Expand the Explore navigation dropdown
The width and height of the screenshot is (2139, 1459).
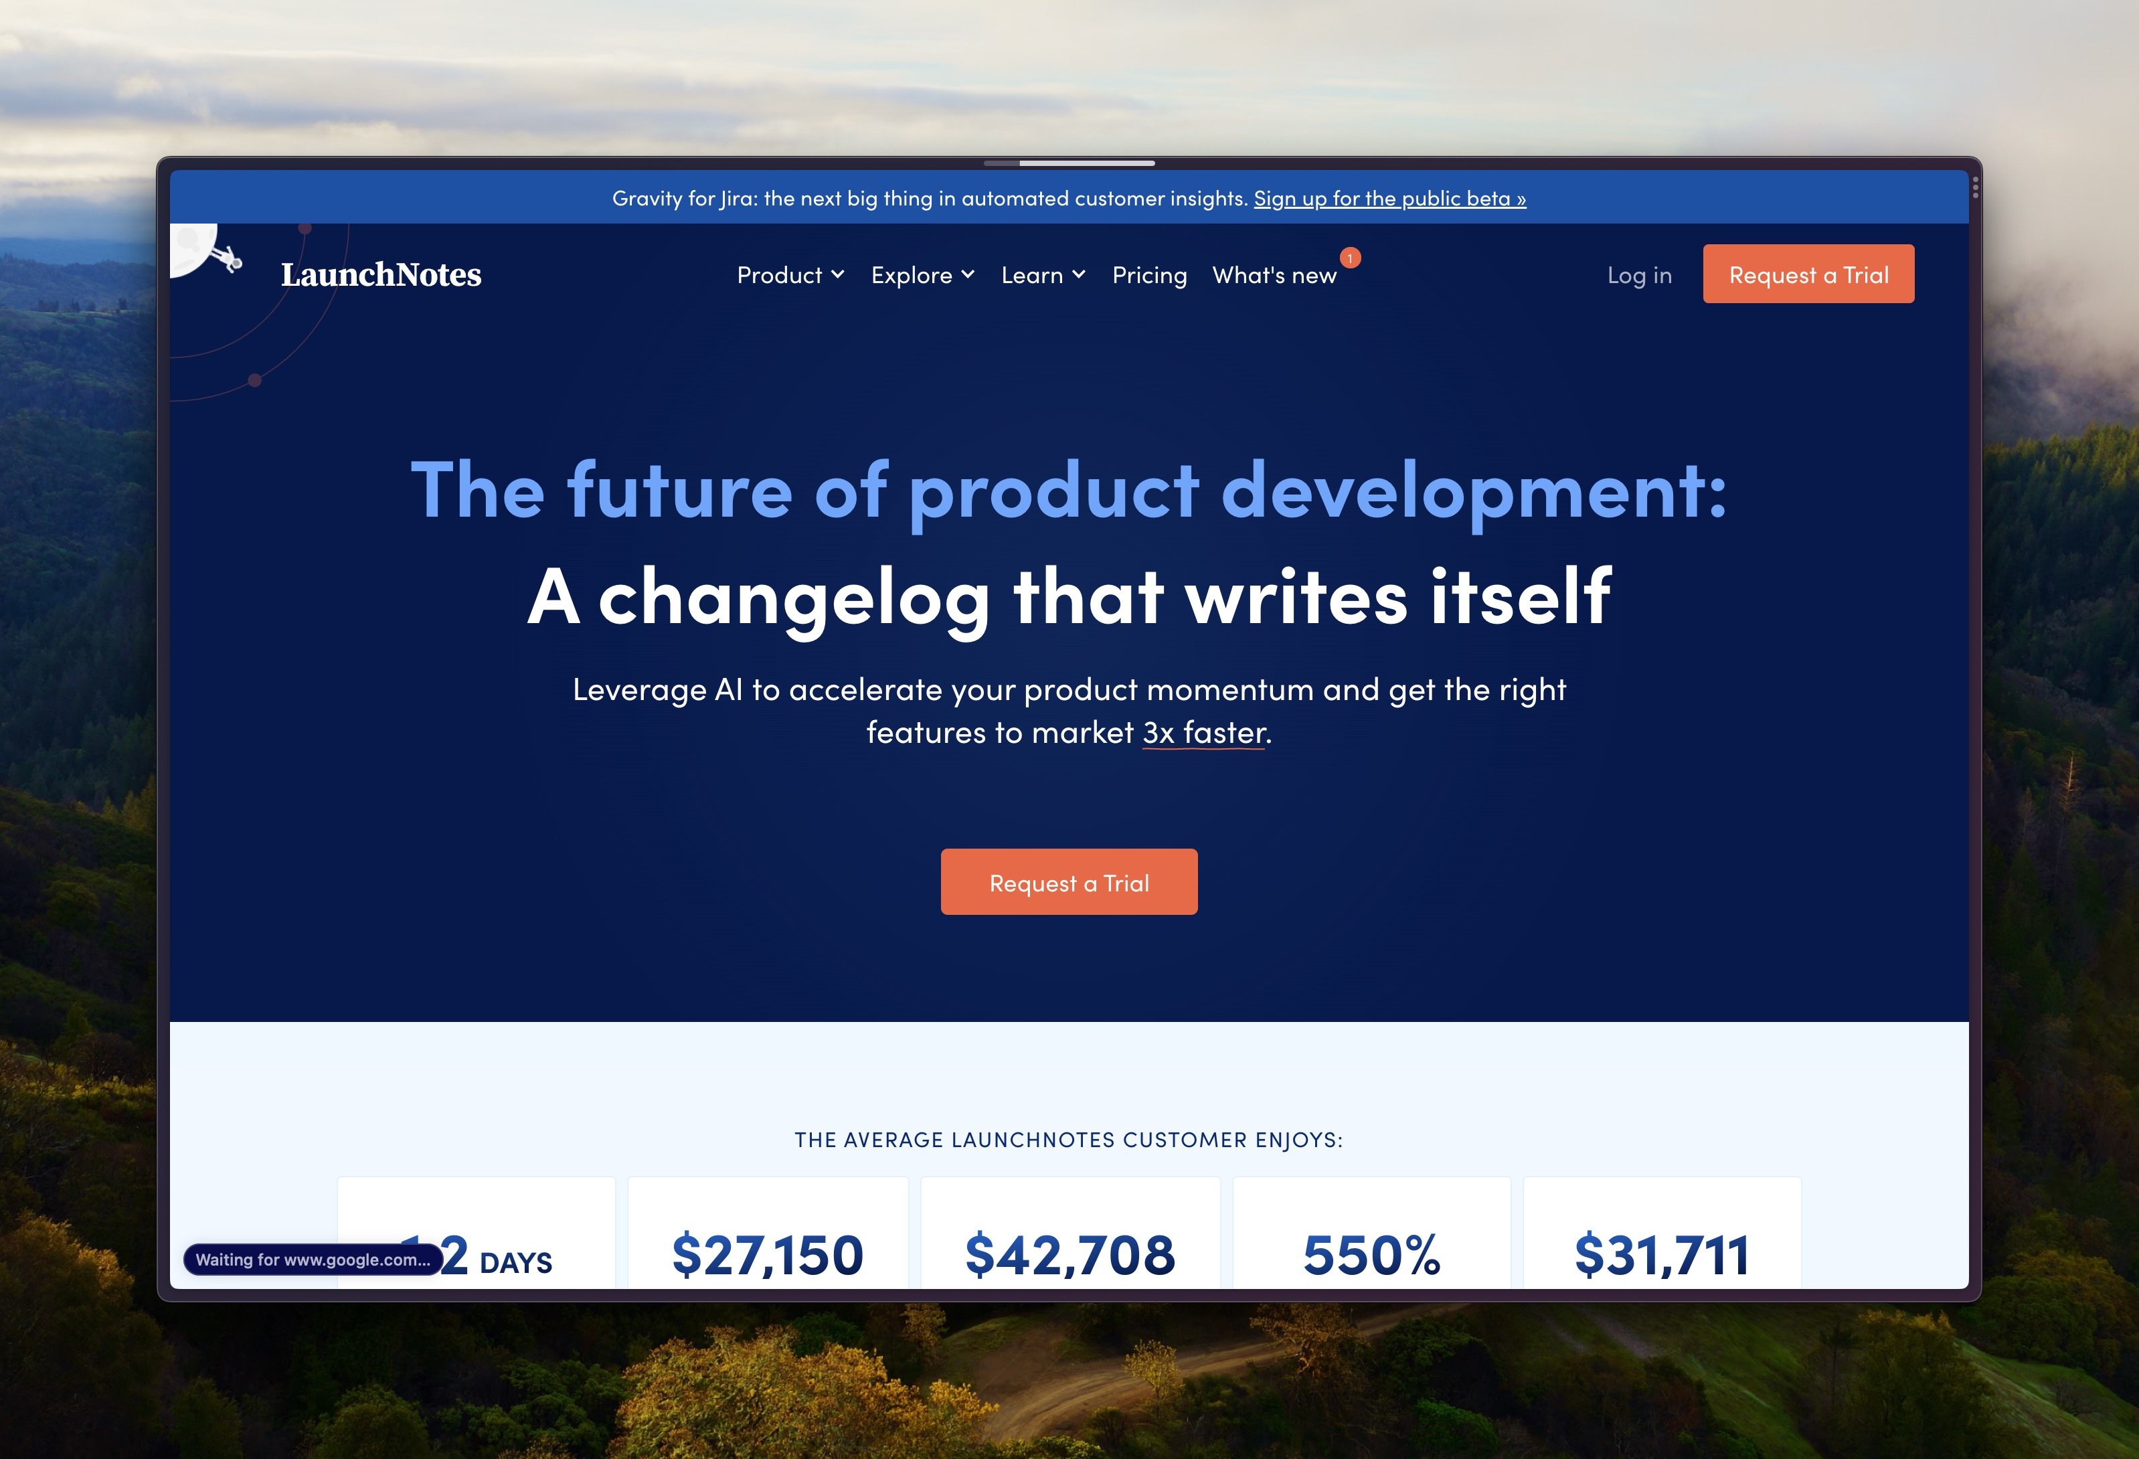click(918, 274)
